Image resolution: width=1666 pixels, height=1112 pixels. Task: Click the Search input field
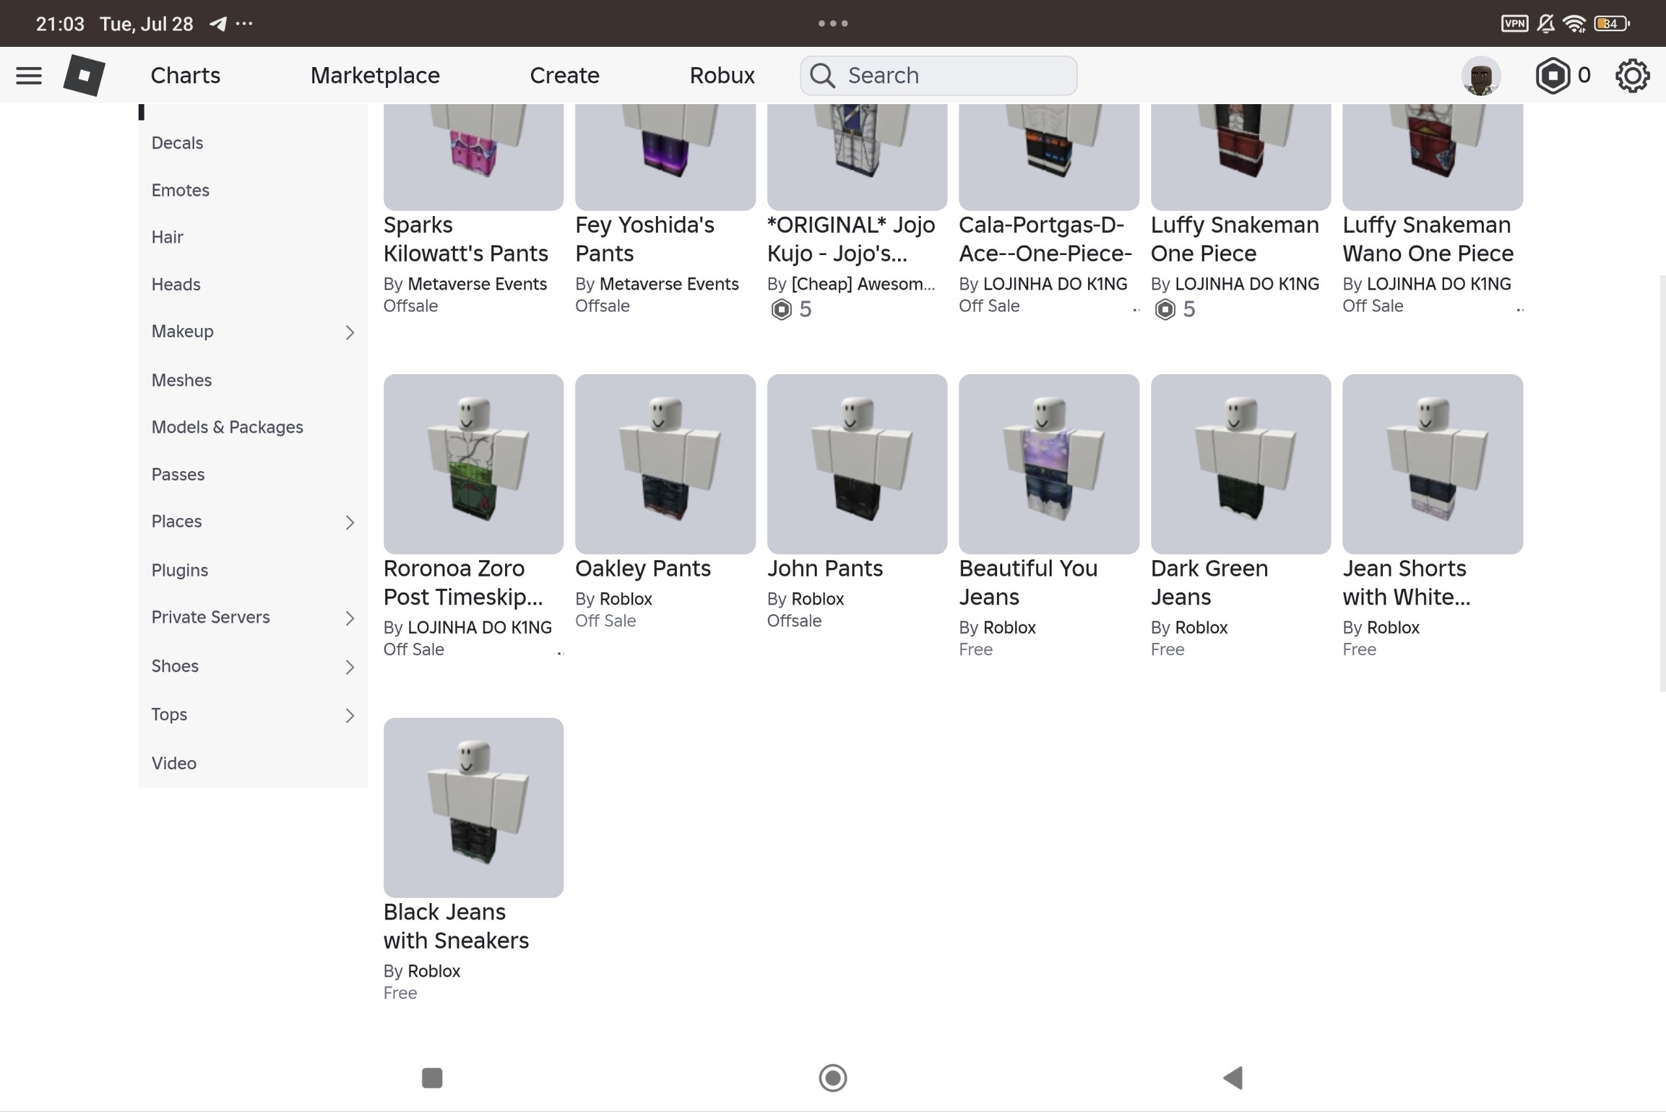(x=938, y=75)
